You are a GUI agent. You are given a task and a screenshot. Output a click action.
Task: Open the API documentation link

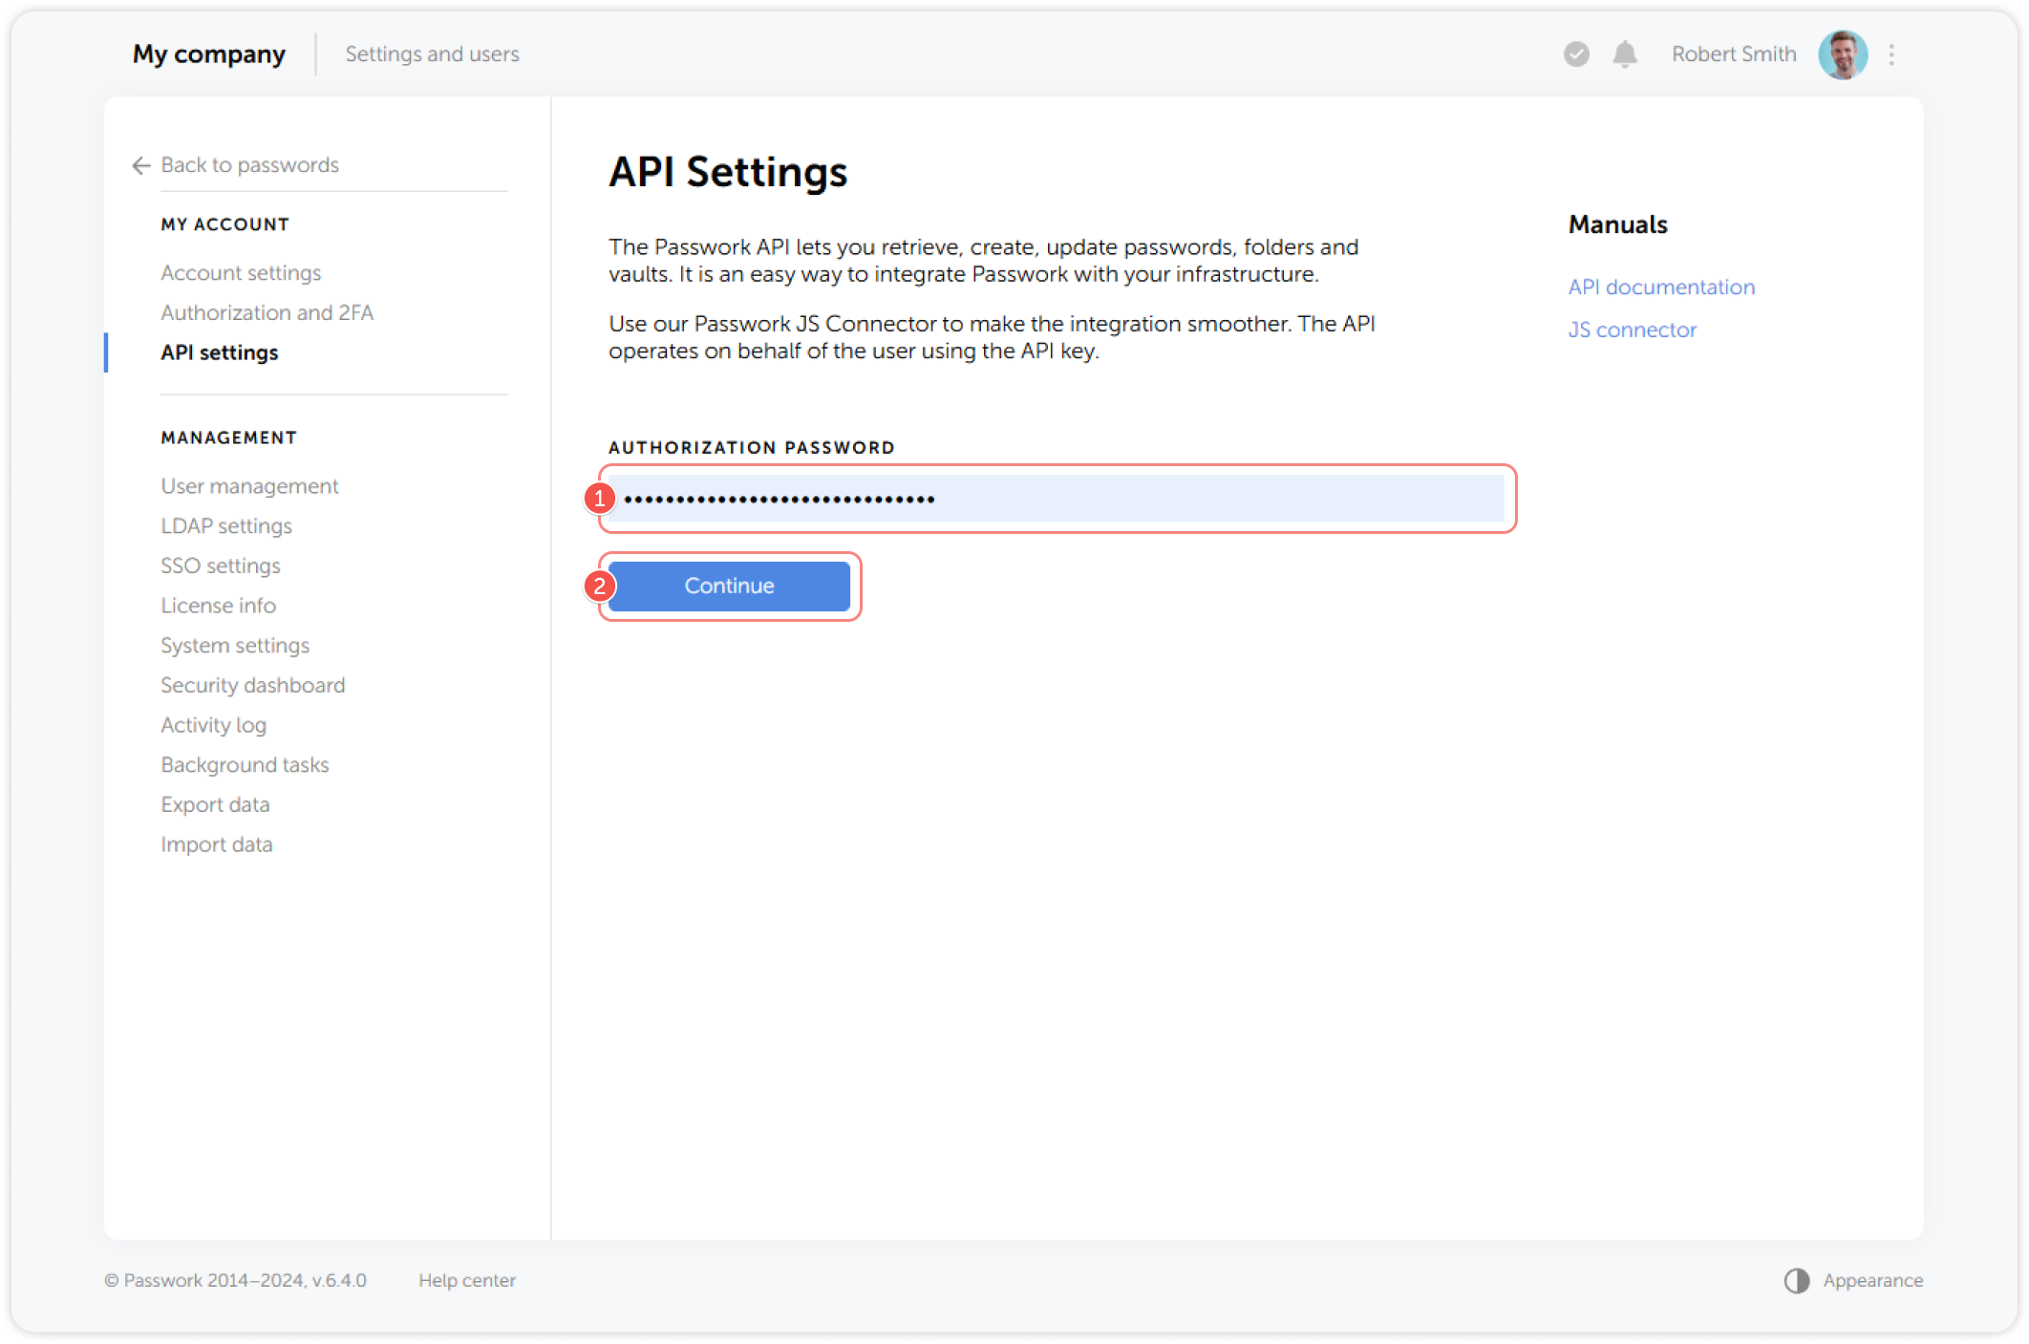click(1661, 287)
